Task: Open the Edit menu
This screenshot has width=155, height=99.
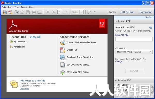Action: tap(10, 7)
